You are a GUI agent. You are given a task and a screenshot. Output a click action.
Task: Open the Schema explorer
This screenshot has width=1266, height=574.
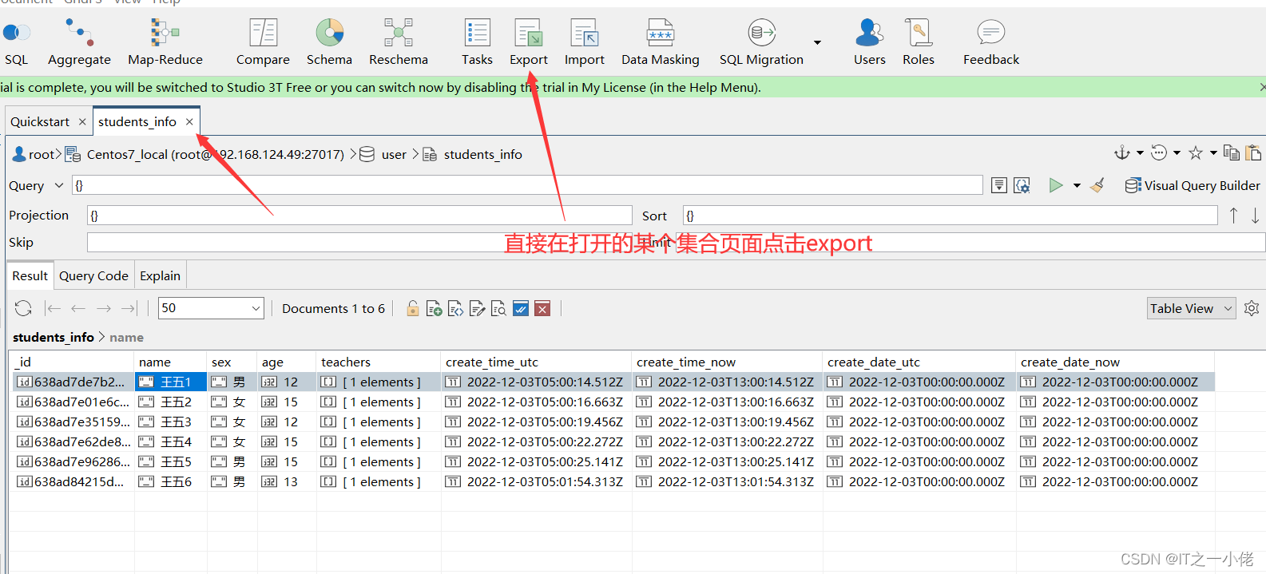(329, 43)
